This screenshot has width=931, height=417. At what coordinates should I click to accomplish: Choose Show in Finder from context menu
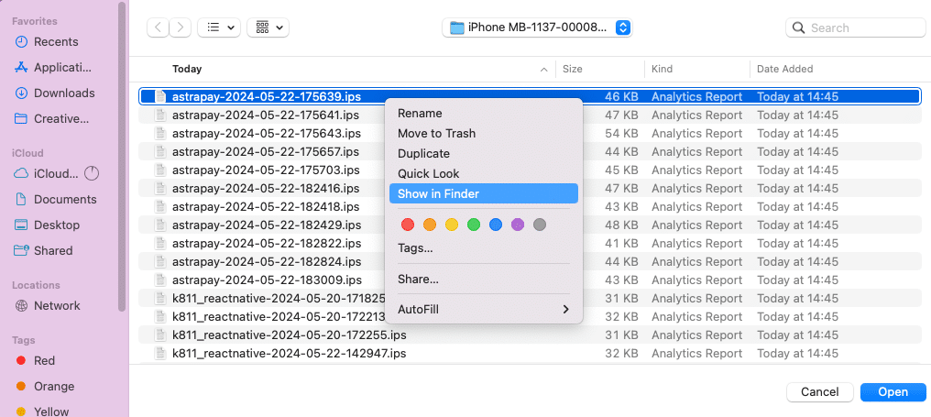tap(438, 193)
